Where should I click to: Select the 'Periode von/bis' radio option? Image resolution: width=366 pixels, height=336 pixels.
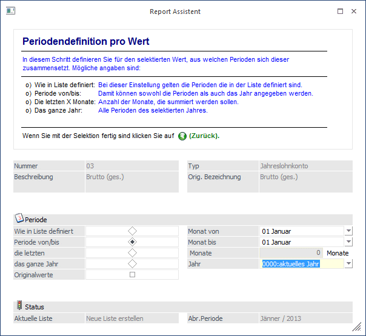[x=132, y=242]
